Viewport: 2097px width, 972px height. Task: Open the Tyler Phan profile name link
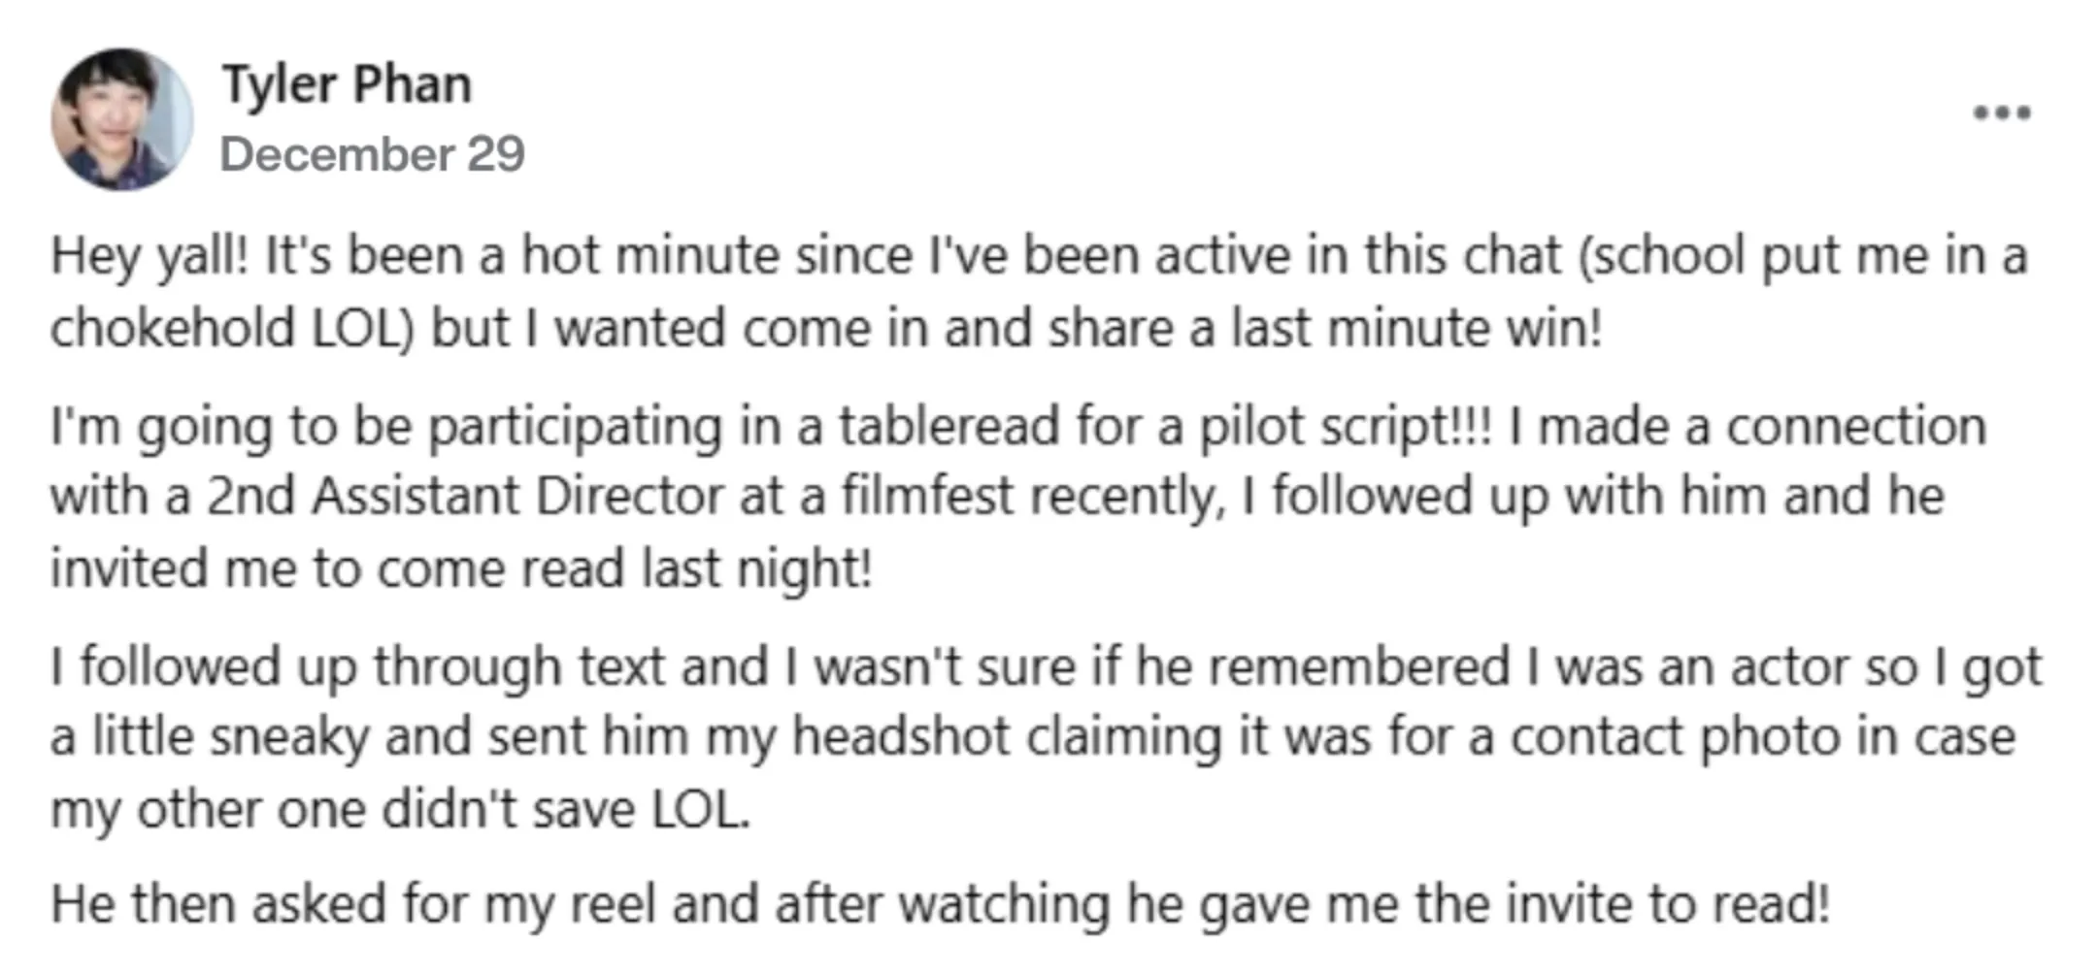(347, 84)
